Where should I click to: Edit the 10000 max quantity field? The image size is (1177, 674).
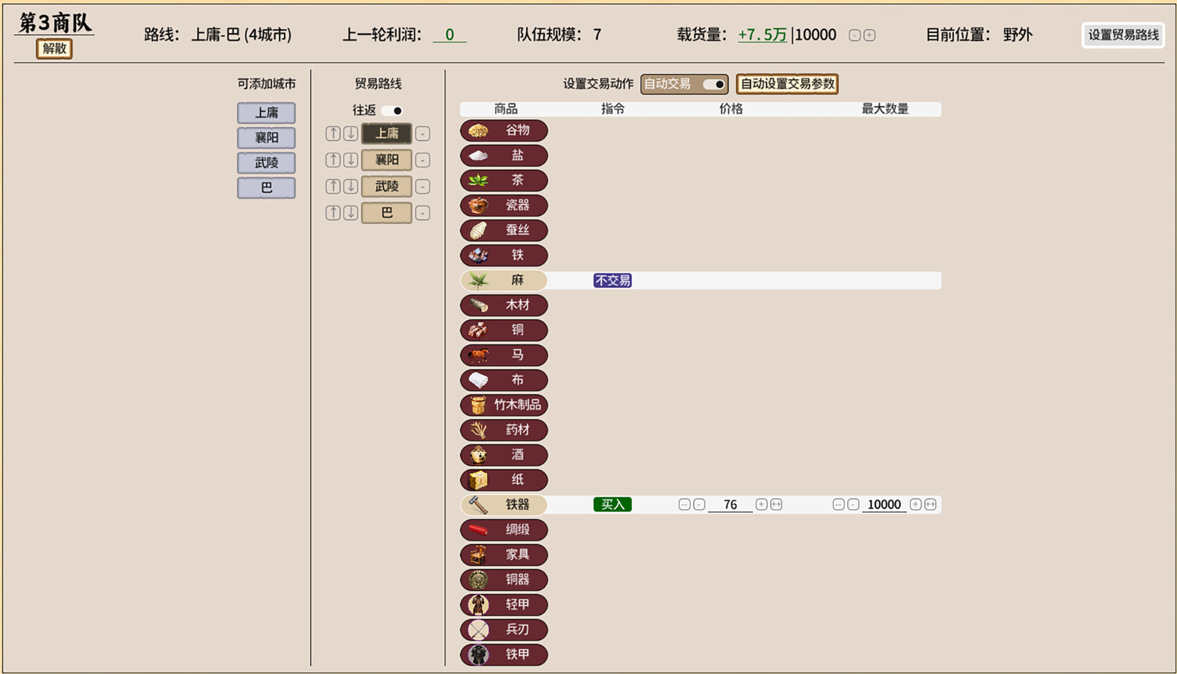[x=883, y=504]
